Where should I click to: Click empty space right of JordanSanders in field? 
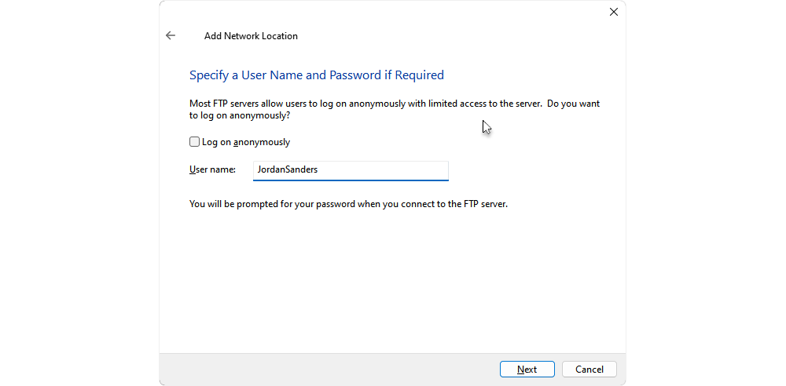(384, 169)
